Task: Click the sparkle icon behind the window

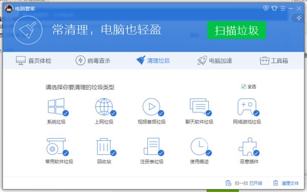Action: (x=299, y=18)
